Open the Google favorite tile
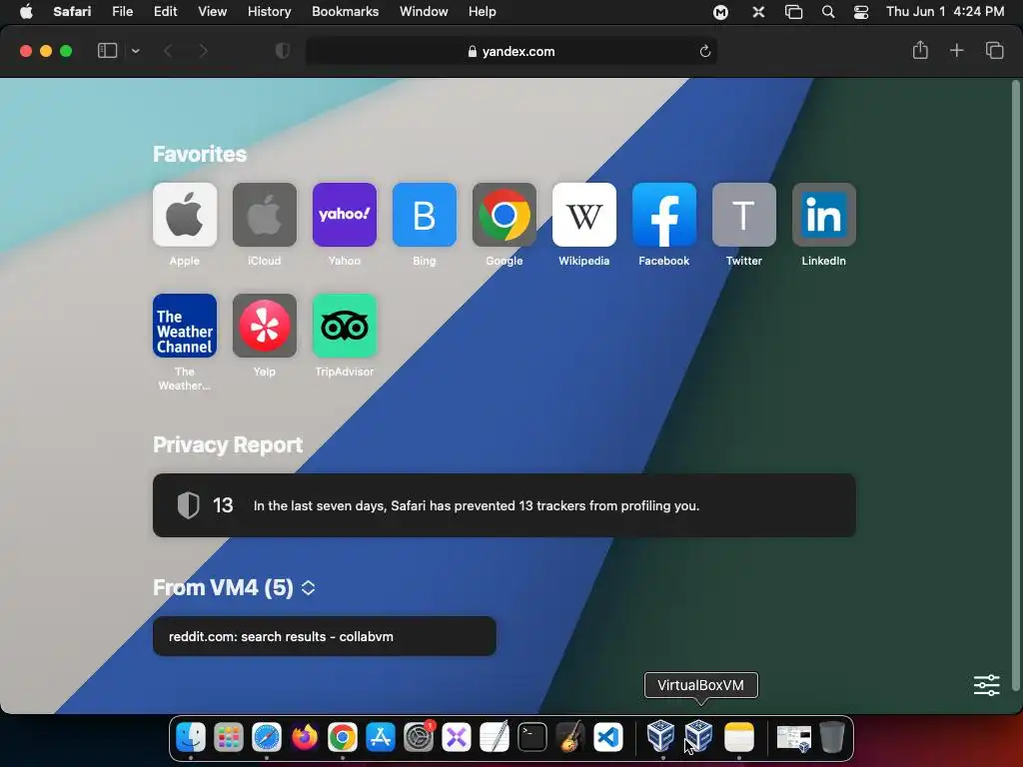The width and height of the screenshot is (1023, 767). 505,215
